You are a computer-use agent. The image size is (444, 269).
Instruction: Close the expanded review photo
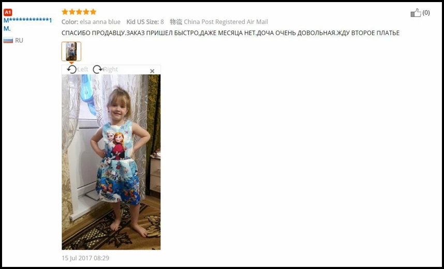click(x=152, y=71)
